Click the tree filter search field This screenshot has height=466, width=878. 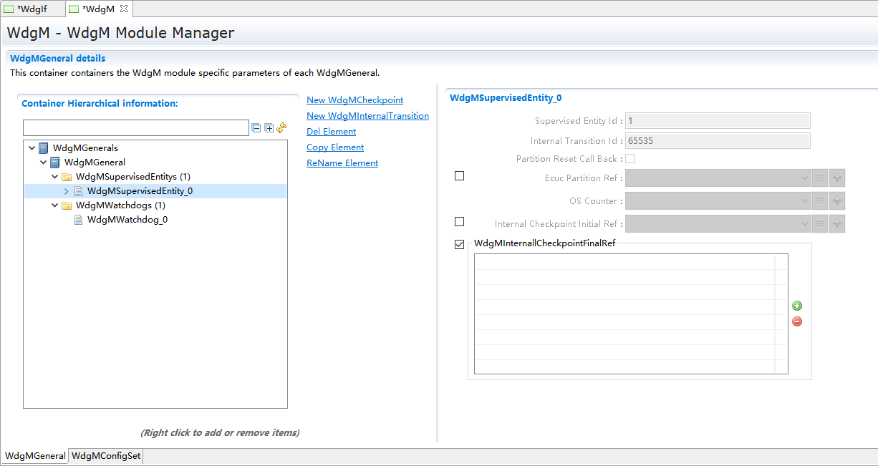tap(136, 128)
